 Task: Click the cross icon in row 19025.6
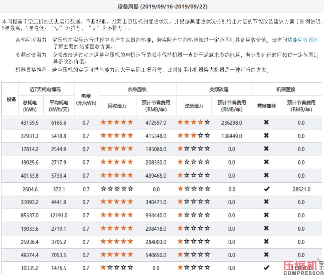tap(266, 162)
